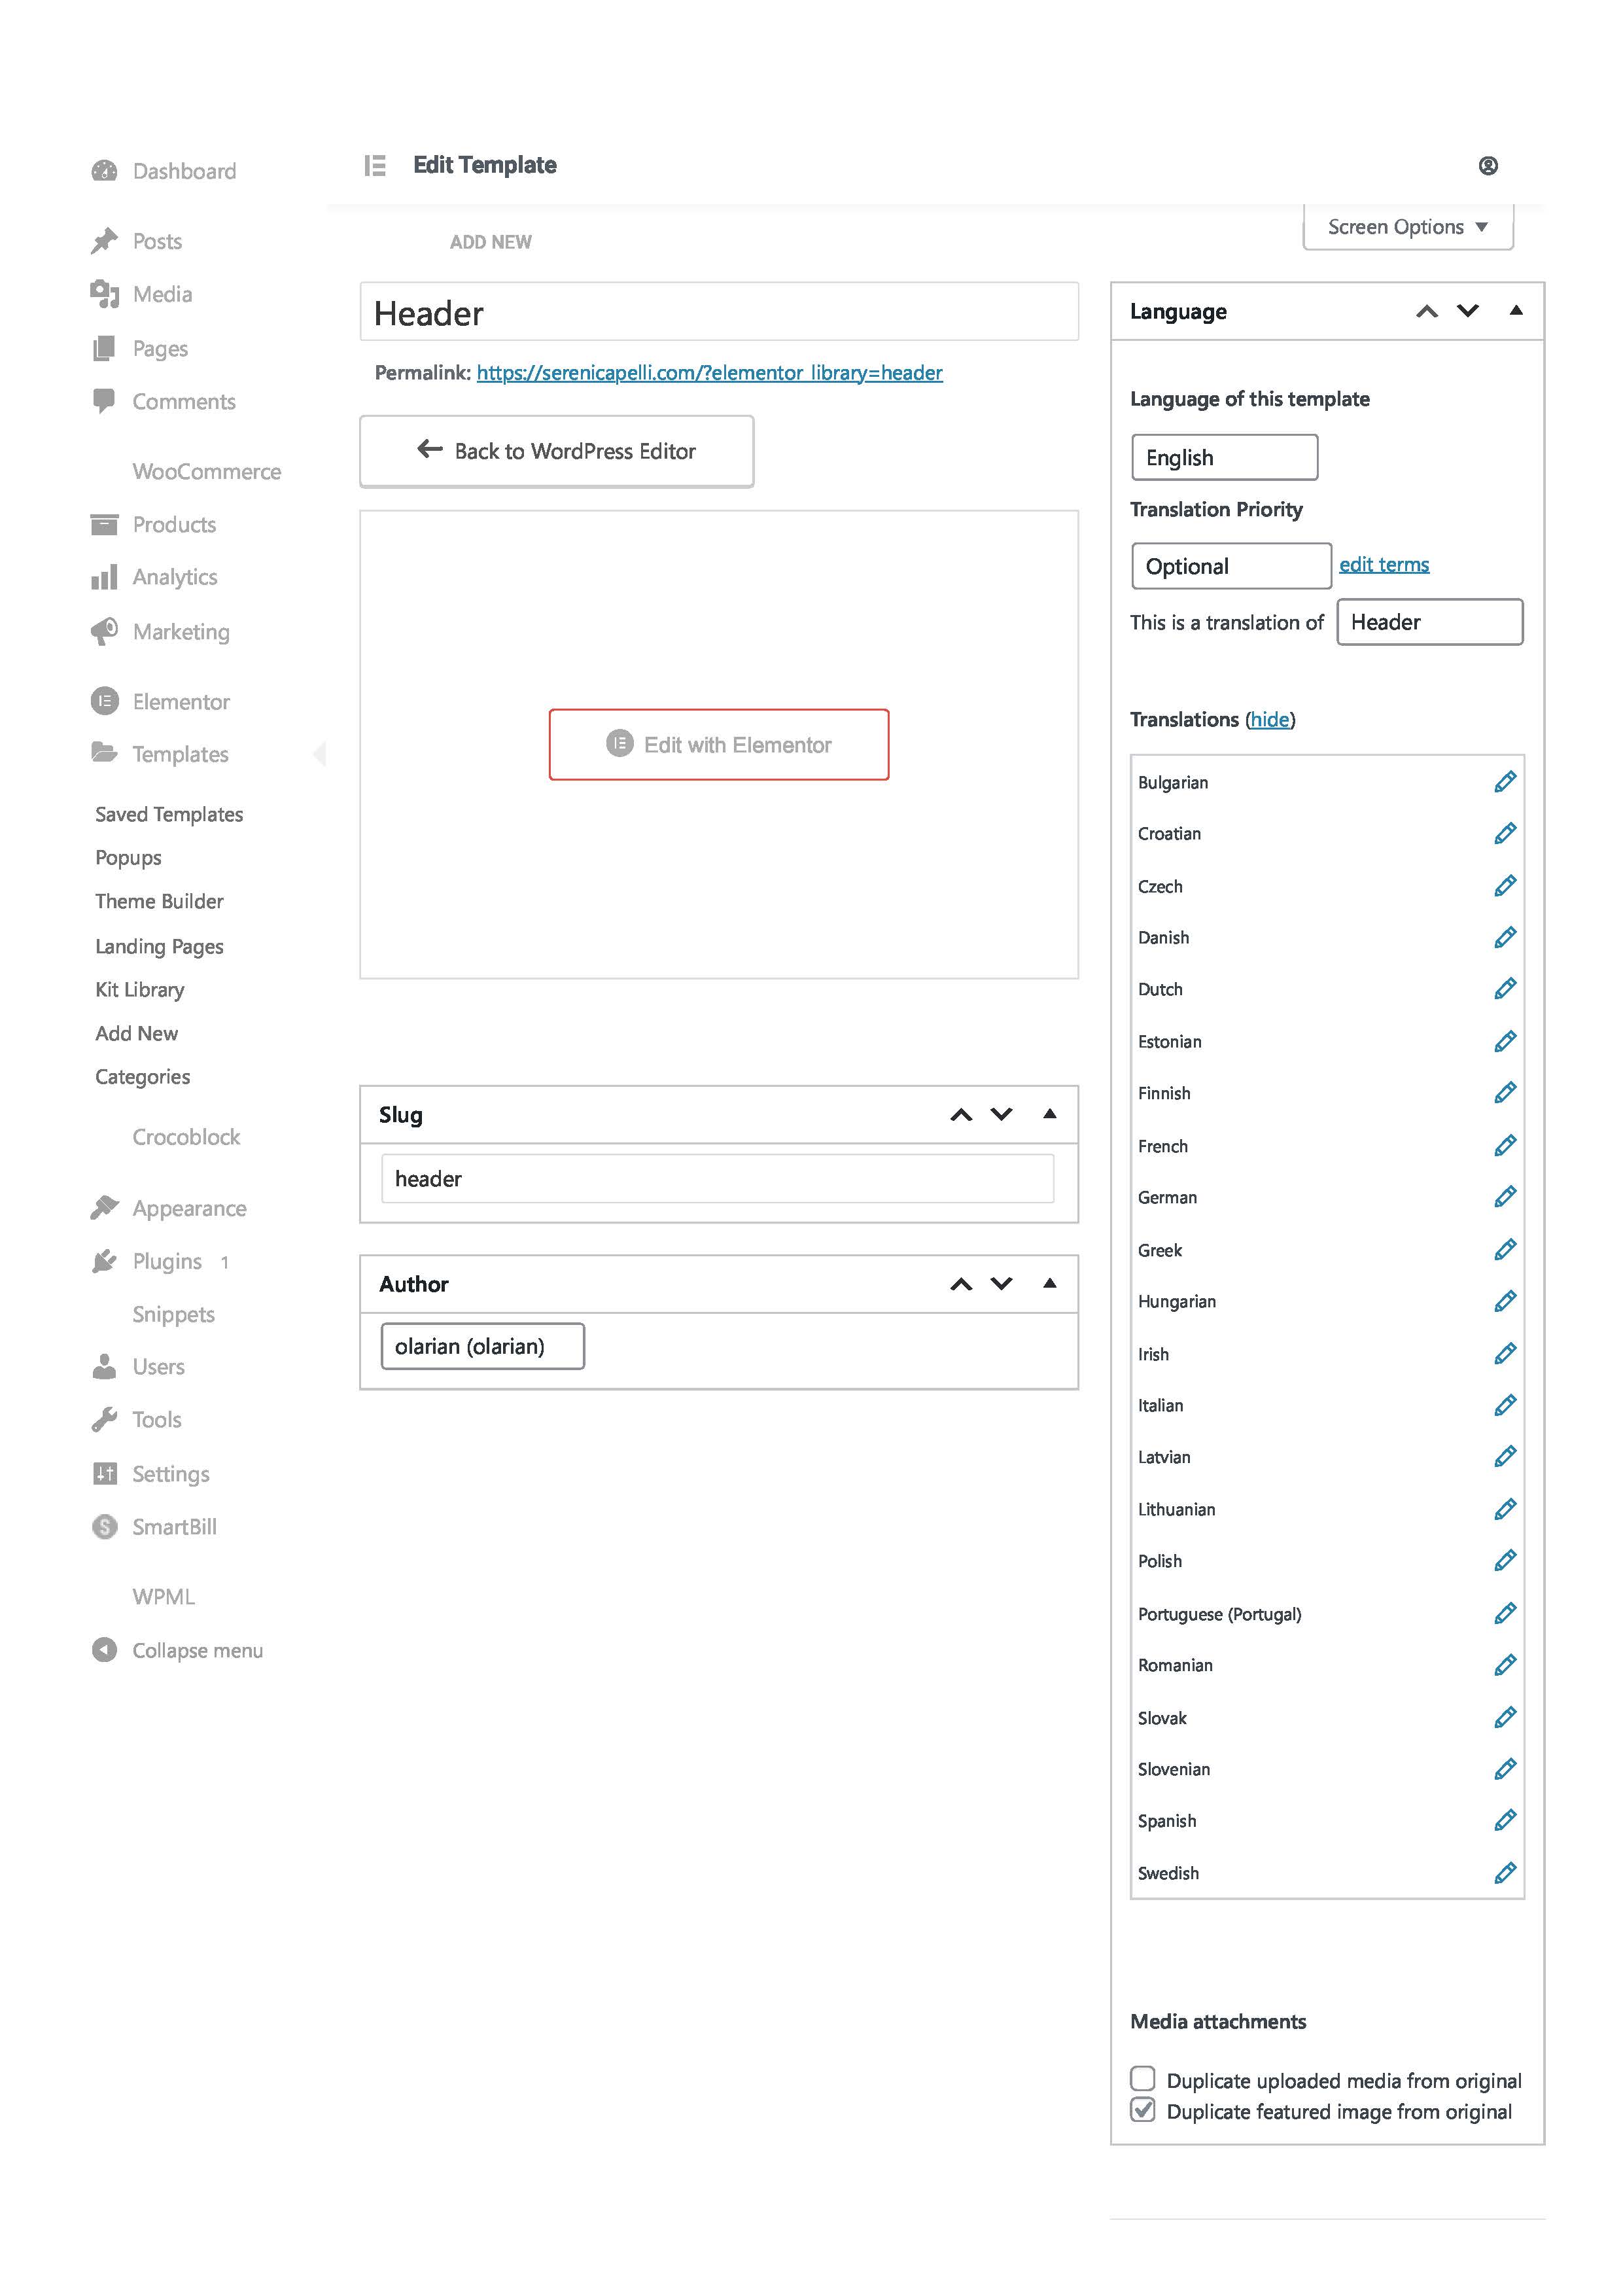Open the Translation Priority Optional dropdown

[1231, 566]
